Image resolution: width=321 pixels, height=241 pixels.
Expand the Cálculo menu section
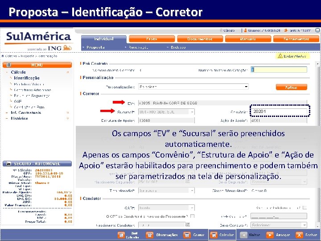18,72
